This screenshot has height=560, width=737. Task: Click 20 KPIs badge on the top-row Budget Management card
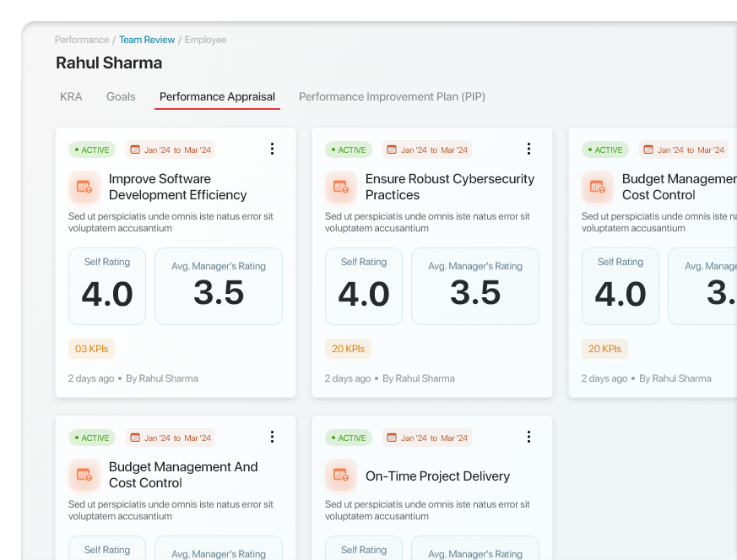pyautogui.click(x=605, y=349)
